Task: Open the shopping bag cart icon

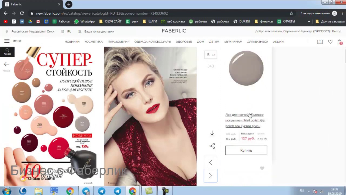Action: point(340,42)
